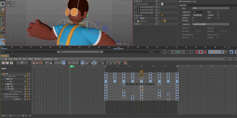The width and height of the screenshot is (237, 118).
Task: Switch to Motion mode in timeline toolbar
Action: point(11,63)
